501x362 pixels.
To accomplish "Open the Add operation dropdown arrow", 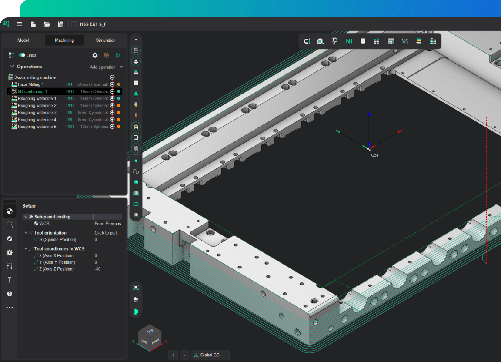I will coord(121,67).
